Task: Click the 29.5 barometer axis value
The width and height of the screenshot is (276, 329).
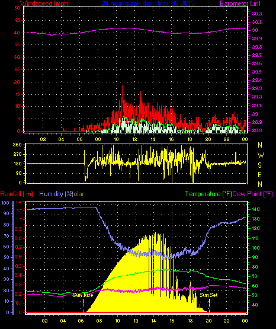Action: 256,72
